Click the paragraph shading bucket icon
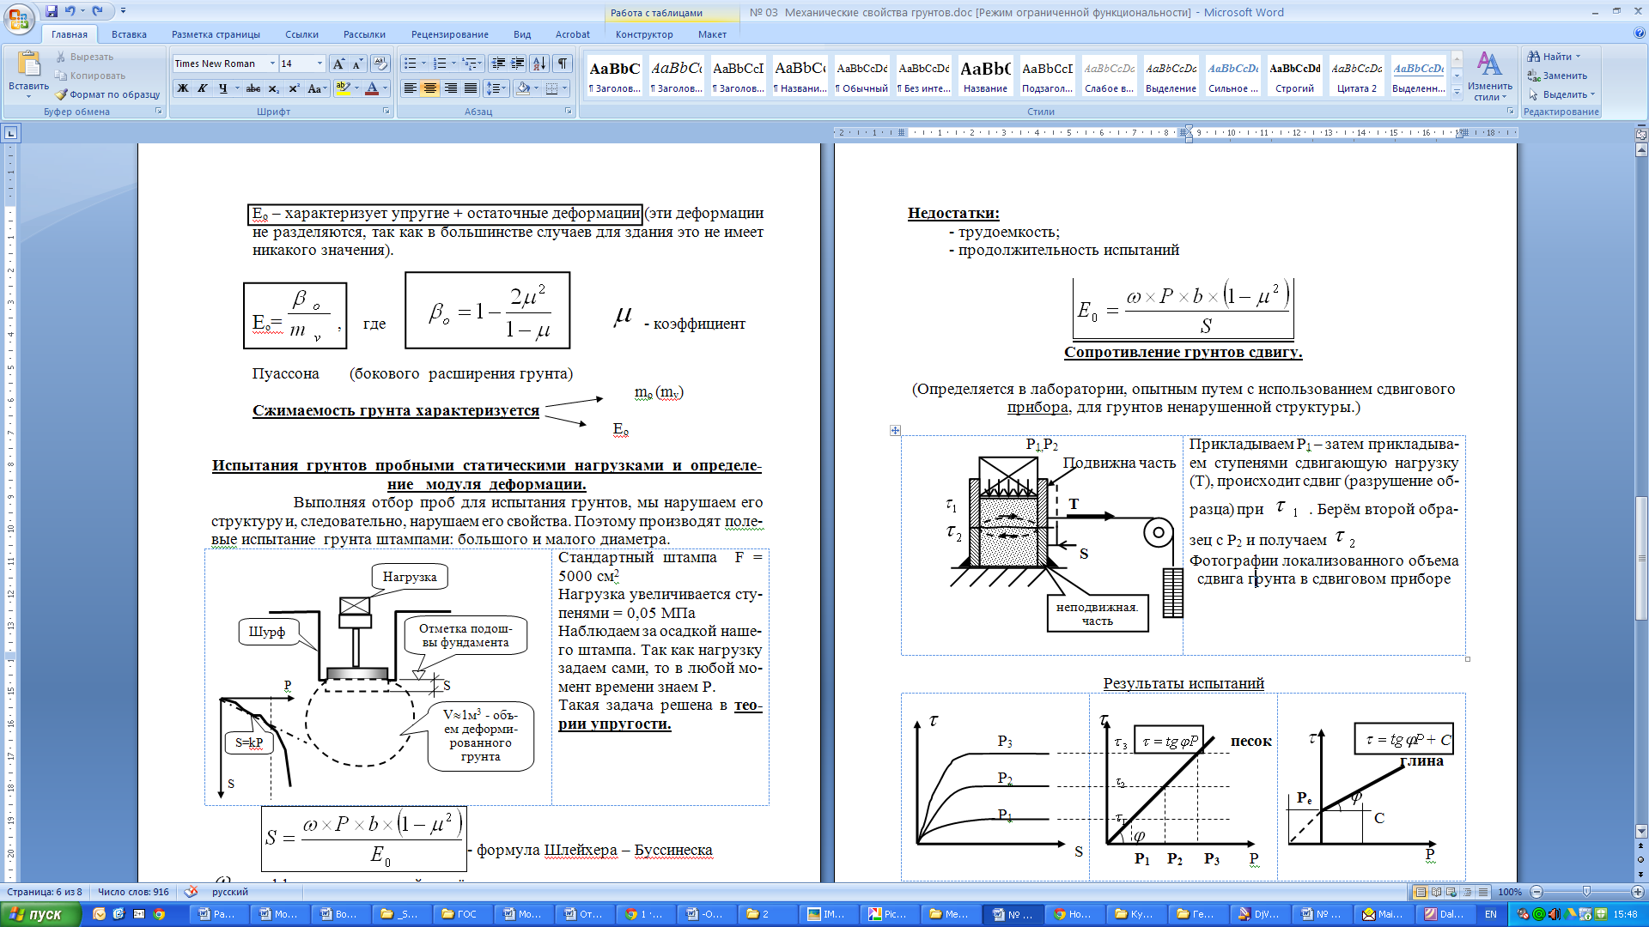This screenshot has width=1649, height=927. point(522,88)
